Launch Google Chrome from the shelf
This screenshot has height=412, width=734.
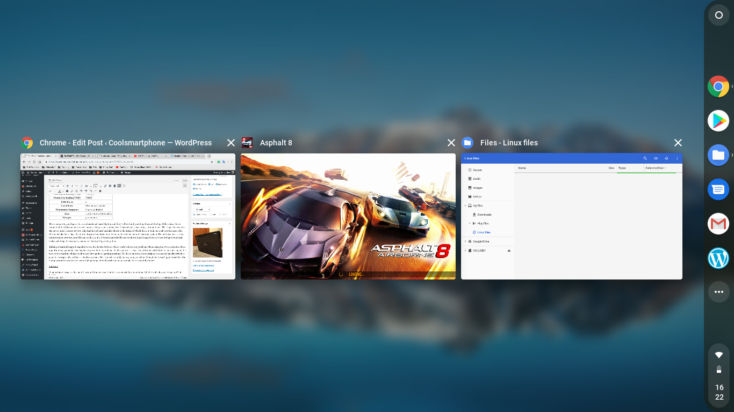[718, 86]
